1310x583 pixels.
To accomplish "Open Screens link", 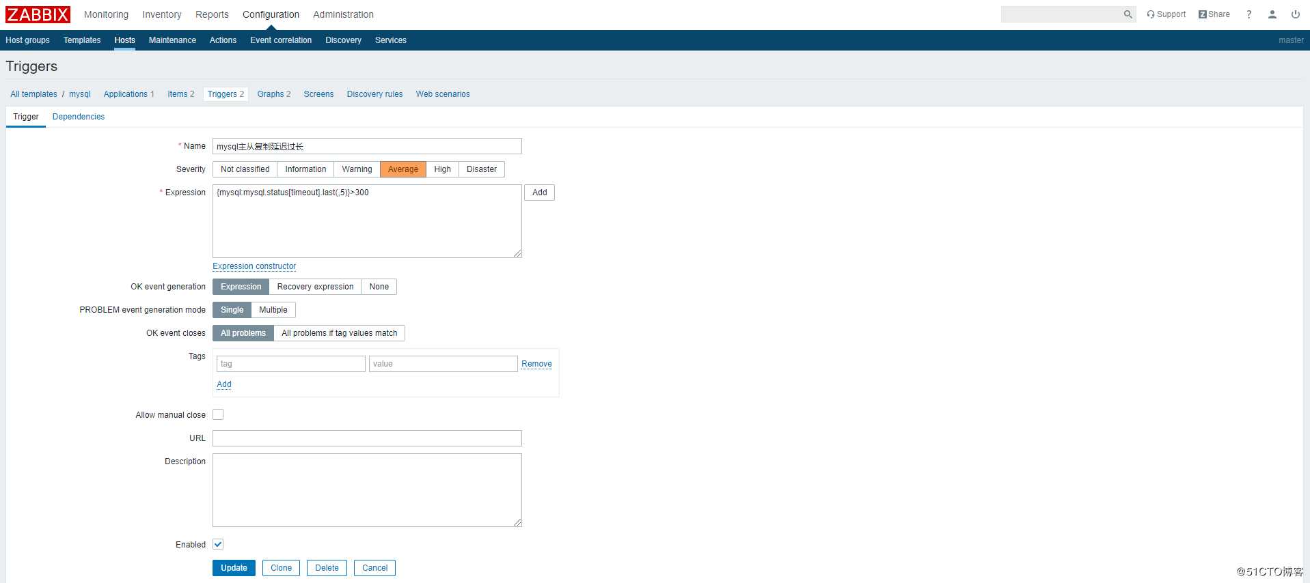I will point(318,94).
